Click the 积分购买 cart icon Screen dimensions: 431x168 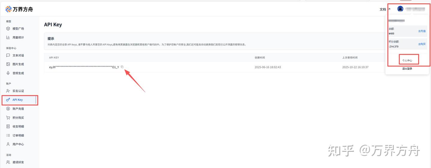[8, 118]
